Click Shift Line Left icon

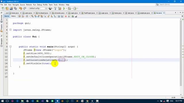click(x=59, y=16)
